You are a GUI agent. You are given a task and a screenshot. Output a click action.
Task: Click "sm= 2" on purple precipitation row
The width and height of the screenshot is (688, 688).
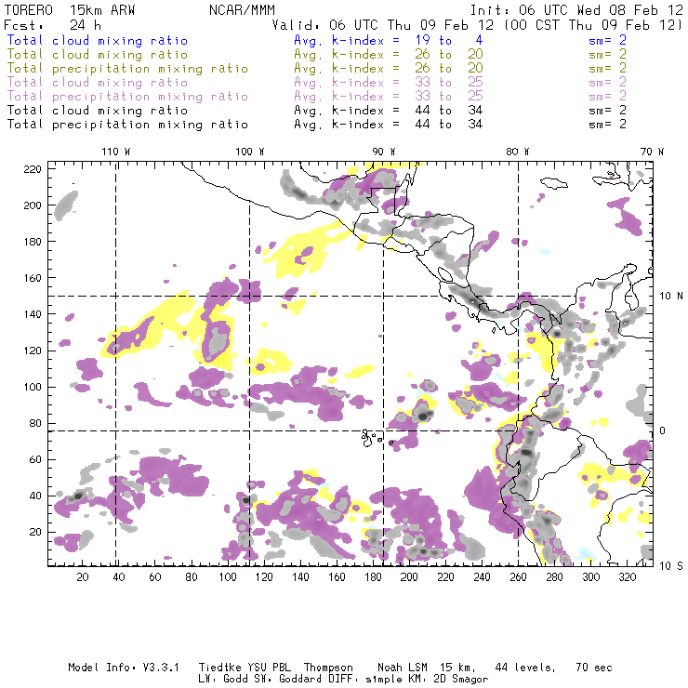[607, 97]
